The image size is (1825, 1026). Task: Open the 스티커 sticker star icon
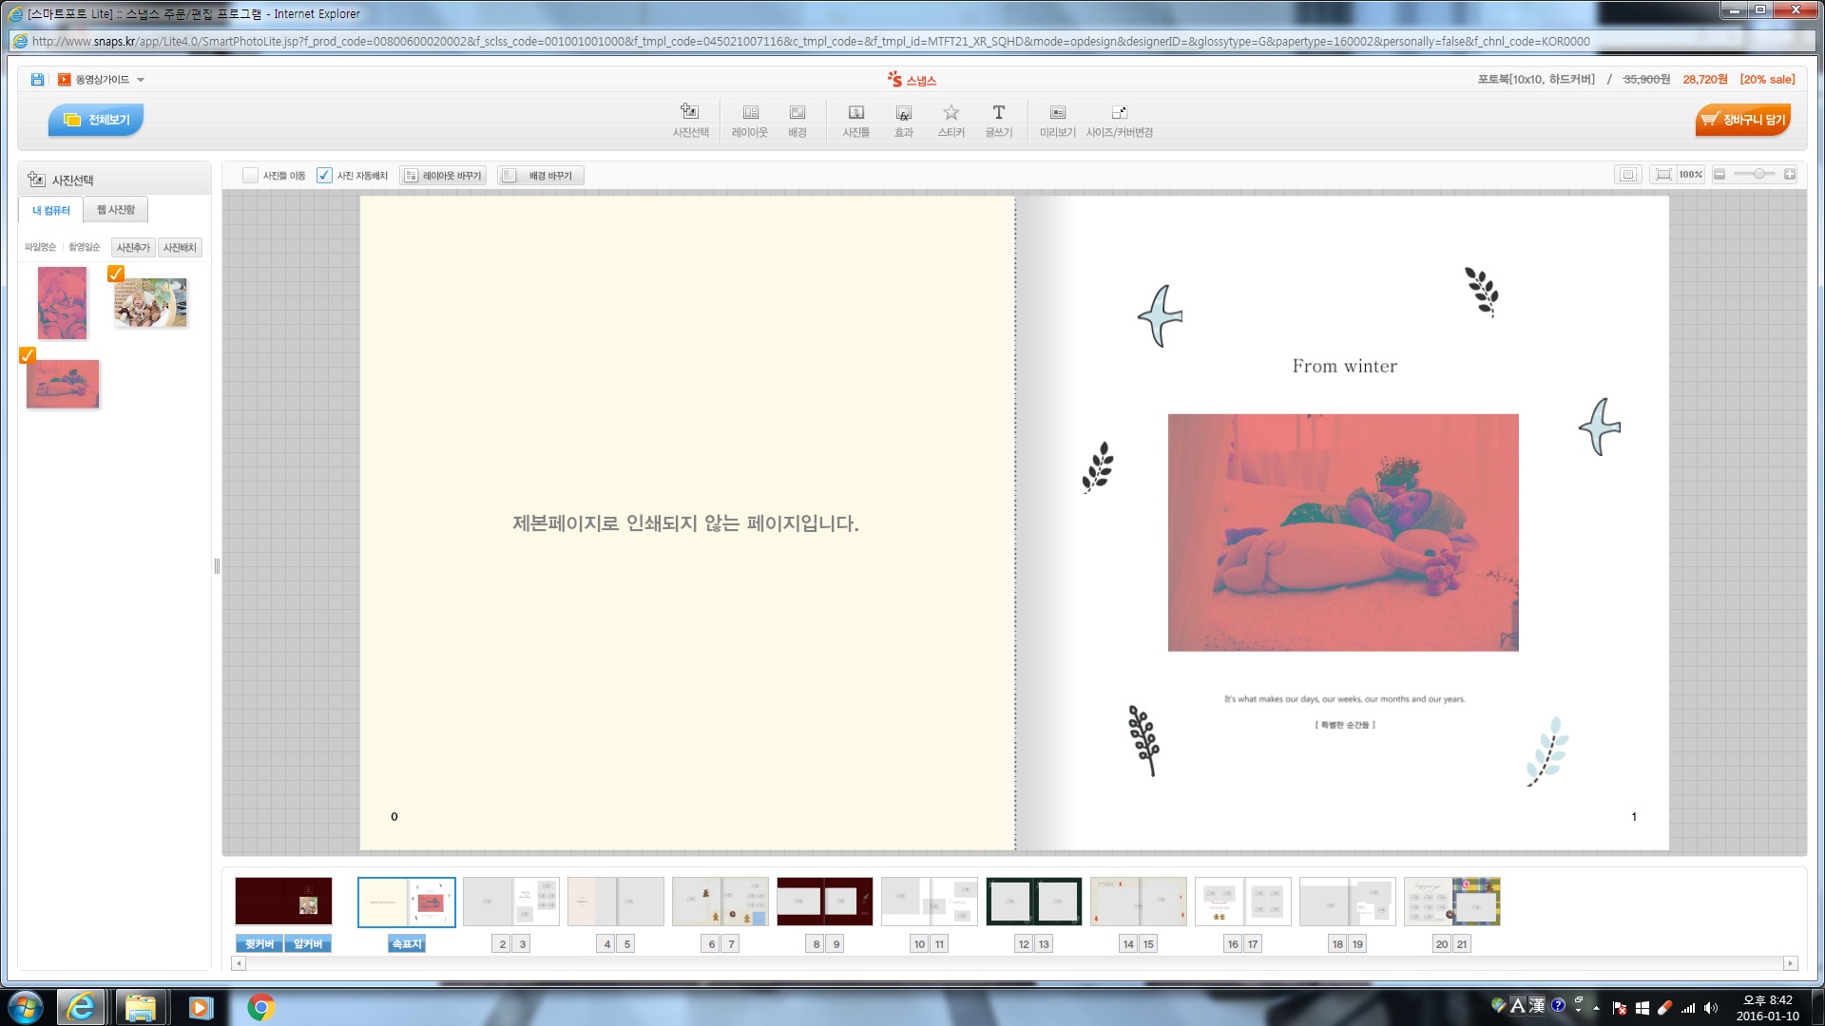(951, 113)
